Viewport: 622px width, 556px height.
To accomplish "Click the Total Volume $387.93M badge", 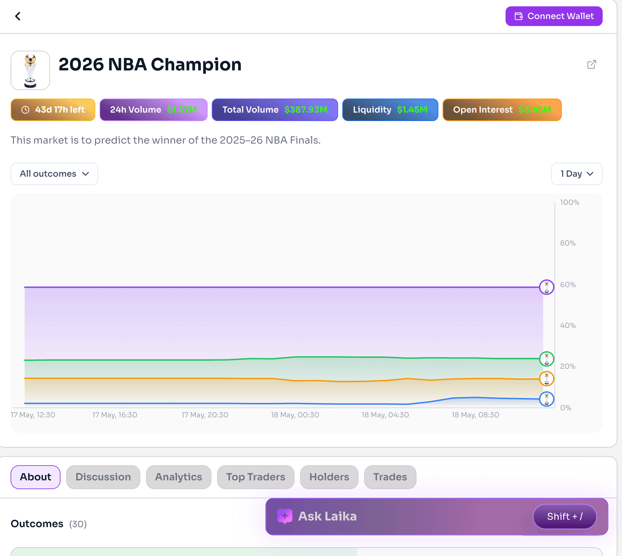I will tap(275, 110).
